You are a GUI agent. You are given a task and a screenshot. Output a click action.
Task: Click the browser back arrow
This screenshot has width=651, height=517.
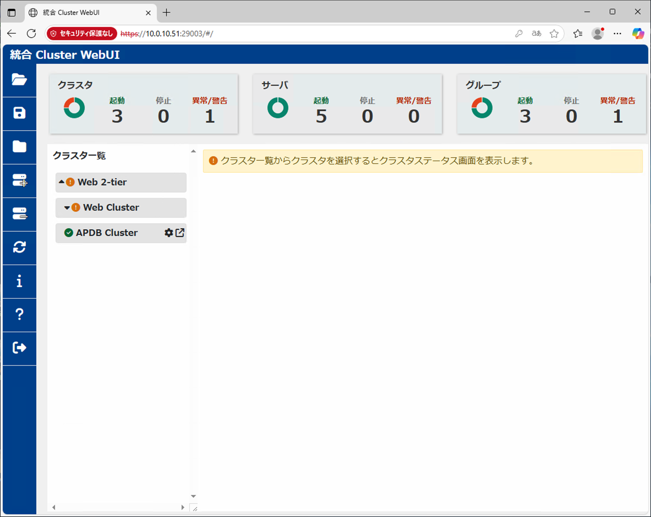[11, 33]
